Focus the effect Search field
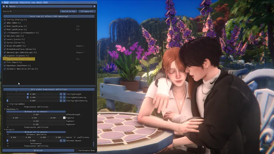 [x=31, y=11]
